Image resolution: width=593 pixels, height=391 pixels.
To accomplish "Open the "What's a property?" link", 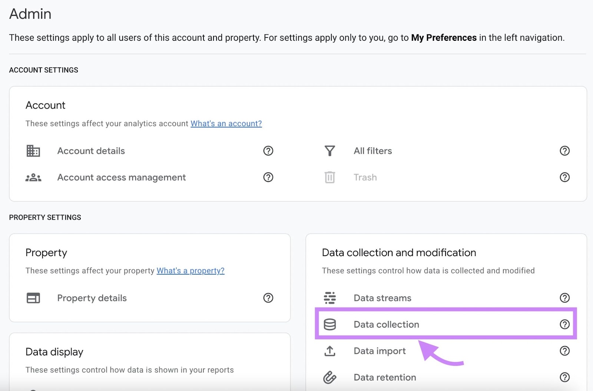I will [x=190, y=271].
